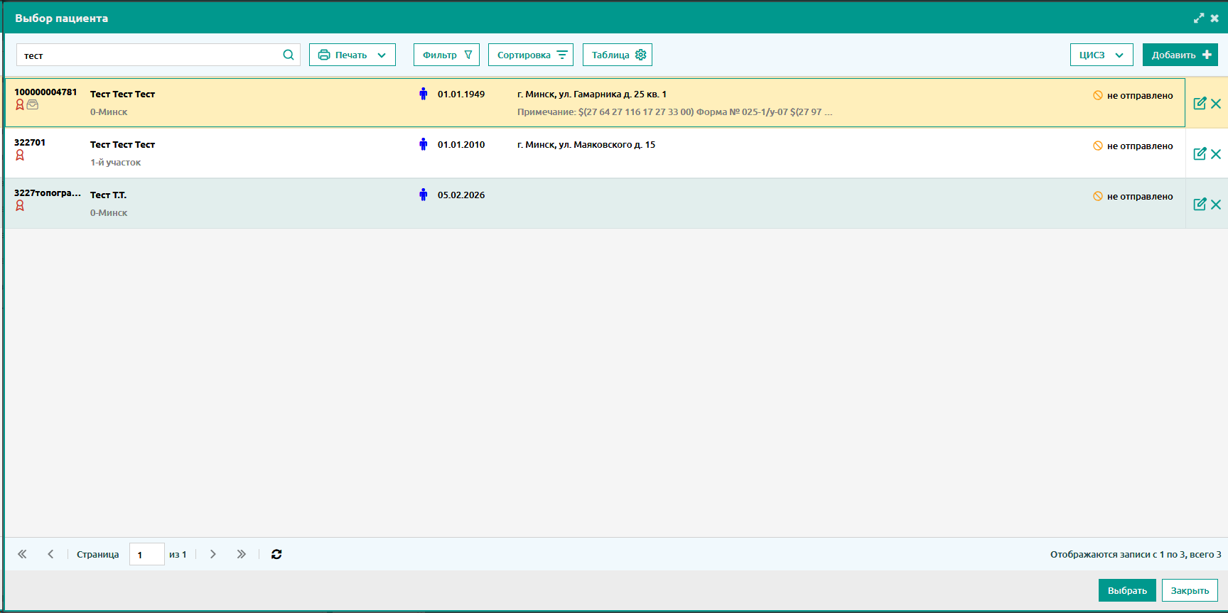The width and height of the screenshot is (1228, 613).
Task: Click the Закрыть button
Action: pos(1190,590)
